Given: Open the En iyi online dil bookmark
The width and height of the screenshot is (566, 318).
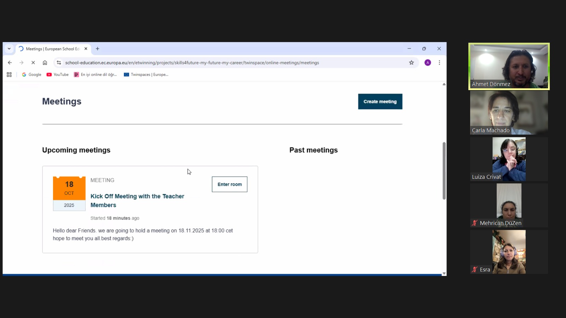Looking at the screenshot, I should [96, 75].
